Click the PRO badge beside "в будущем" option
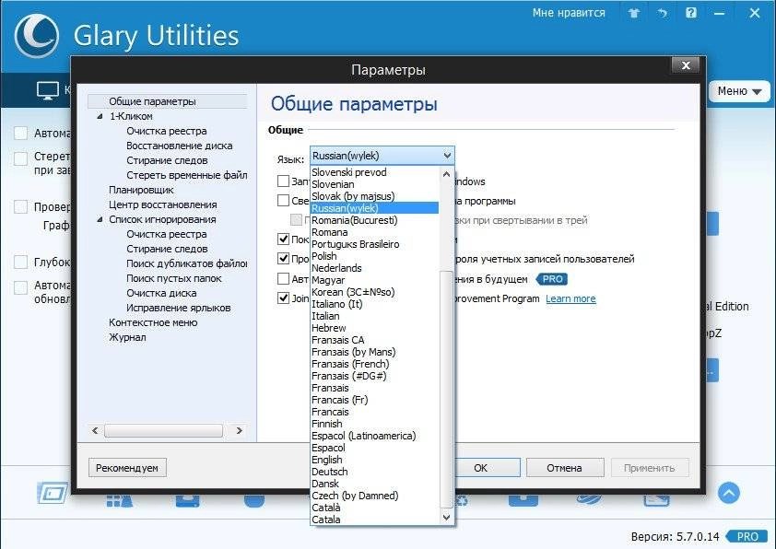The height and width of the screenshot is (549, 776). coord(552,279)
